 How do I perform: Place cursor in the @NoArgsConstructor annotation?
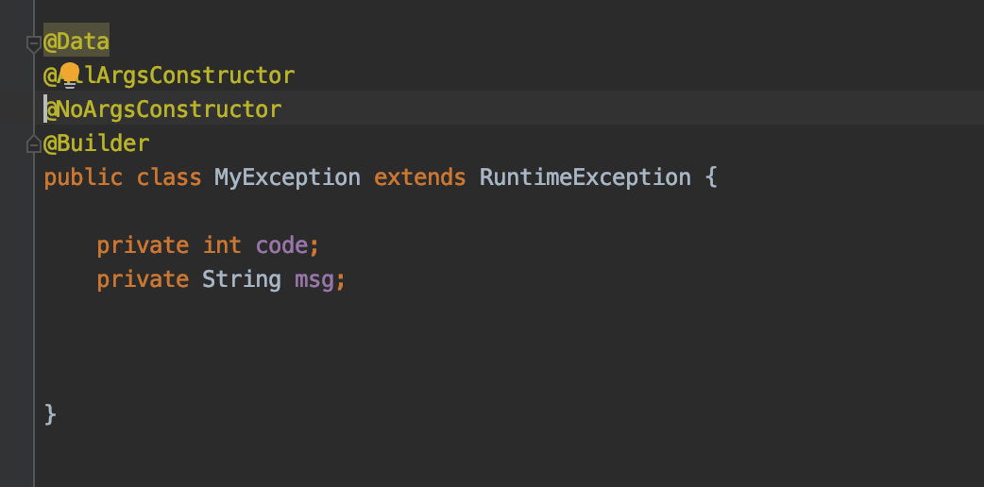(x=163, y=109)
